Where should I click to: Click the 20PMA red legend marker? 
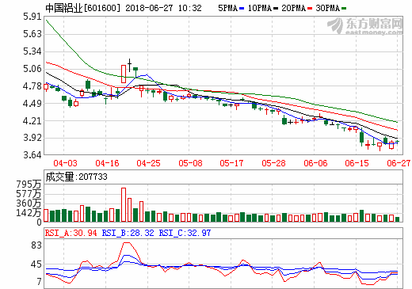tap(310, 9)
